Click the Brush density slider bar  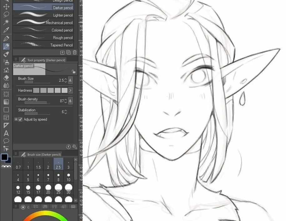pyautogui.click(x=37, y=103)
